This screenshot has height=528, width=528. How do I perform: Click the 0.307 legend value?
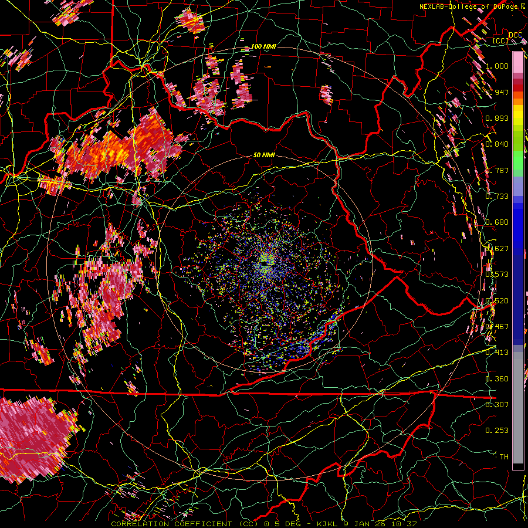[497, 404]
